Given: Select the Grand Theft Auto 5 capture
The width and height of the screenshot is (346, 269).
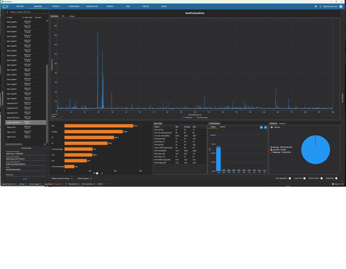Looking at the screenshot, I should tap(13, 117).
